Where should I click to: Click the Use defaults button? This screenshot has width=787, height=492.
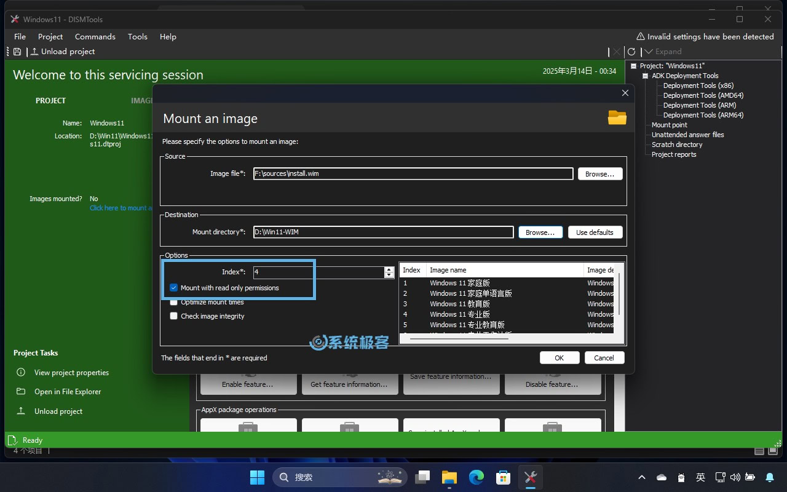595,232
